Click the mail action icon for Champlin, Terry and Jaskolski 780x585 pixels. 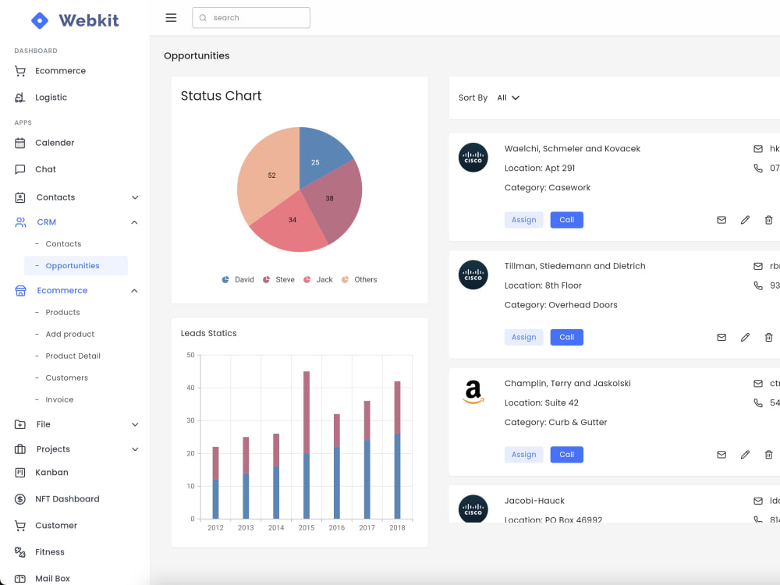click(x=721, y=455)
